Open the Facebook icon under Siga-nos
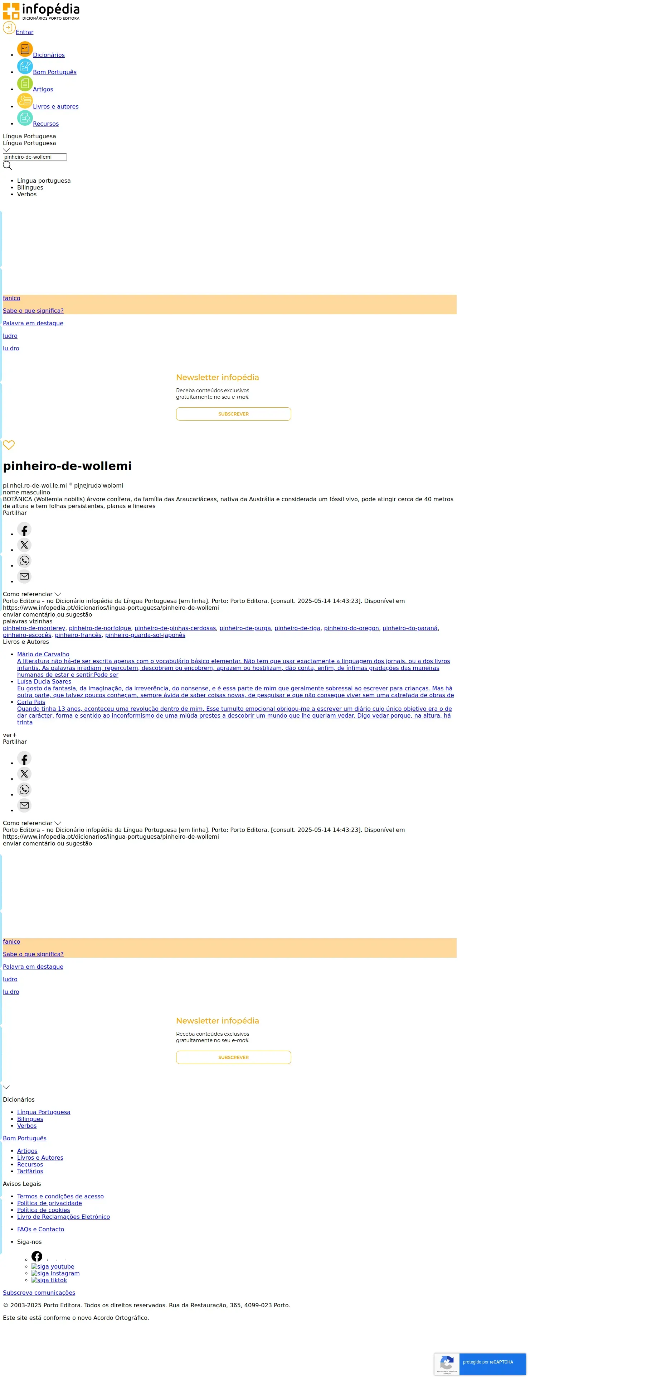Image resolution: width=647 pixels, height=1380 pixels. coord(37,1256)
